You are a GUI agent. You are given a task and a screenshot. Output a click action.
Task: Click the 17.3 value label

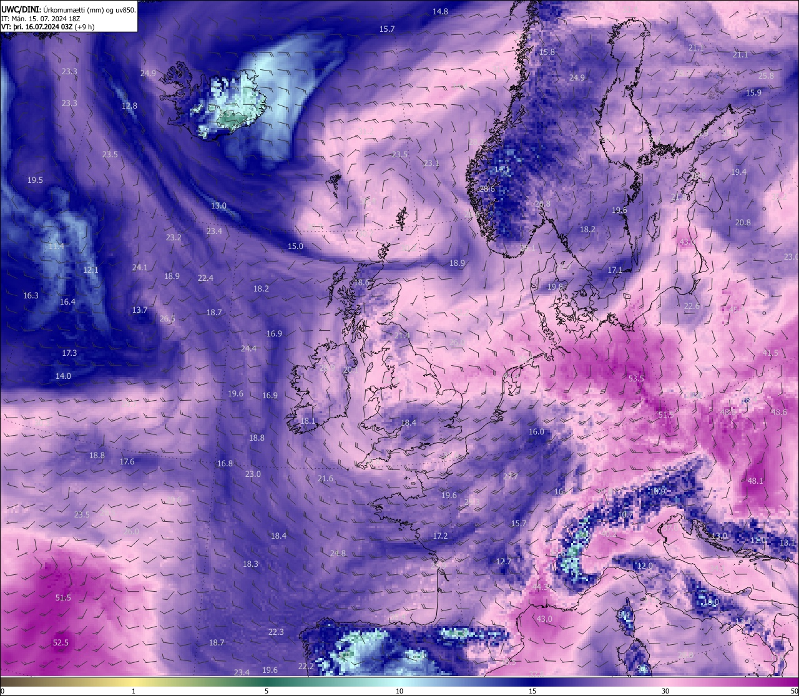[69, 353]
